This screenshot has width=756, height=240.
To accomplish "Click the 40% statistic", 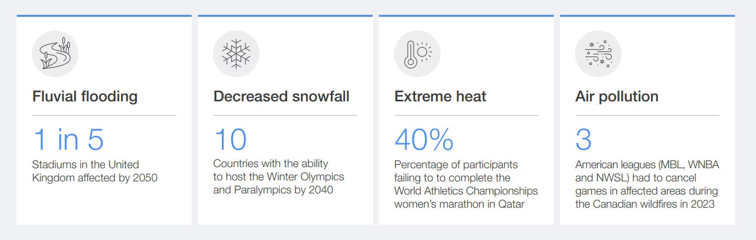I will coord(423,140).
